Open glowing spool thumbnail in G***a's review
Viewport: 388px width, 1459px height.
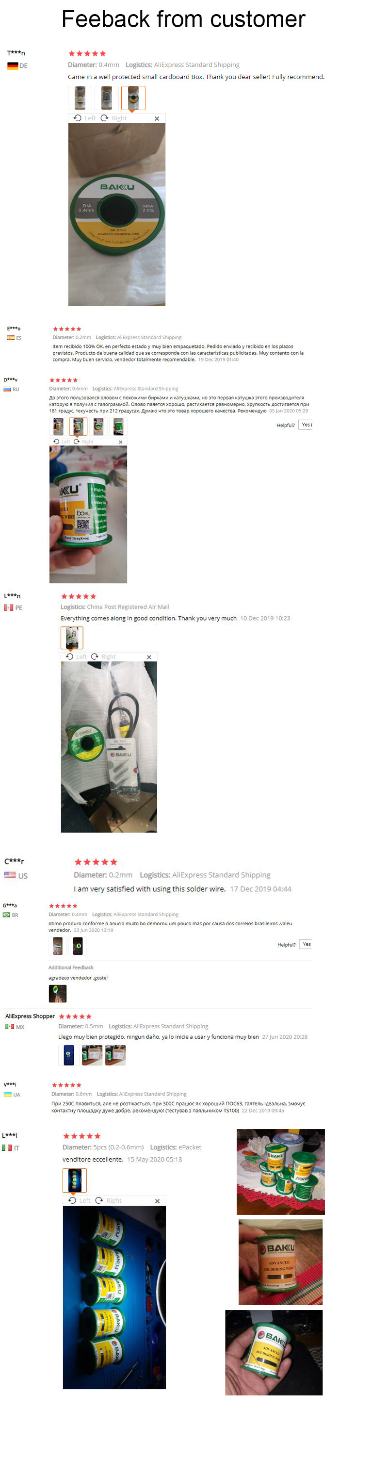tap(78, 945)
